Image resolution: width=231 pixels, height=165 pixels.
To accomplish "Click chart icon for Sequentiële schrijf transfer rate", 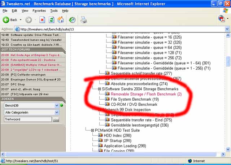I will coord(107,73).
